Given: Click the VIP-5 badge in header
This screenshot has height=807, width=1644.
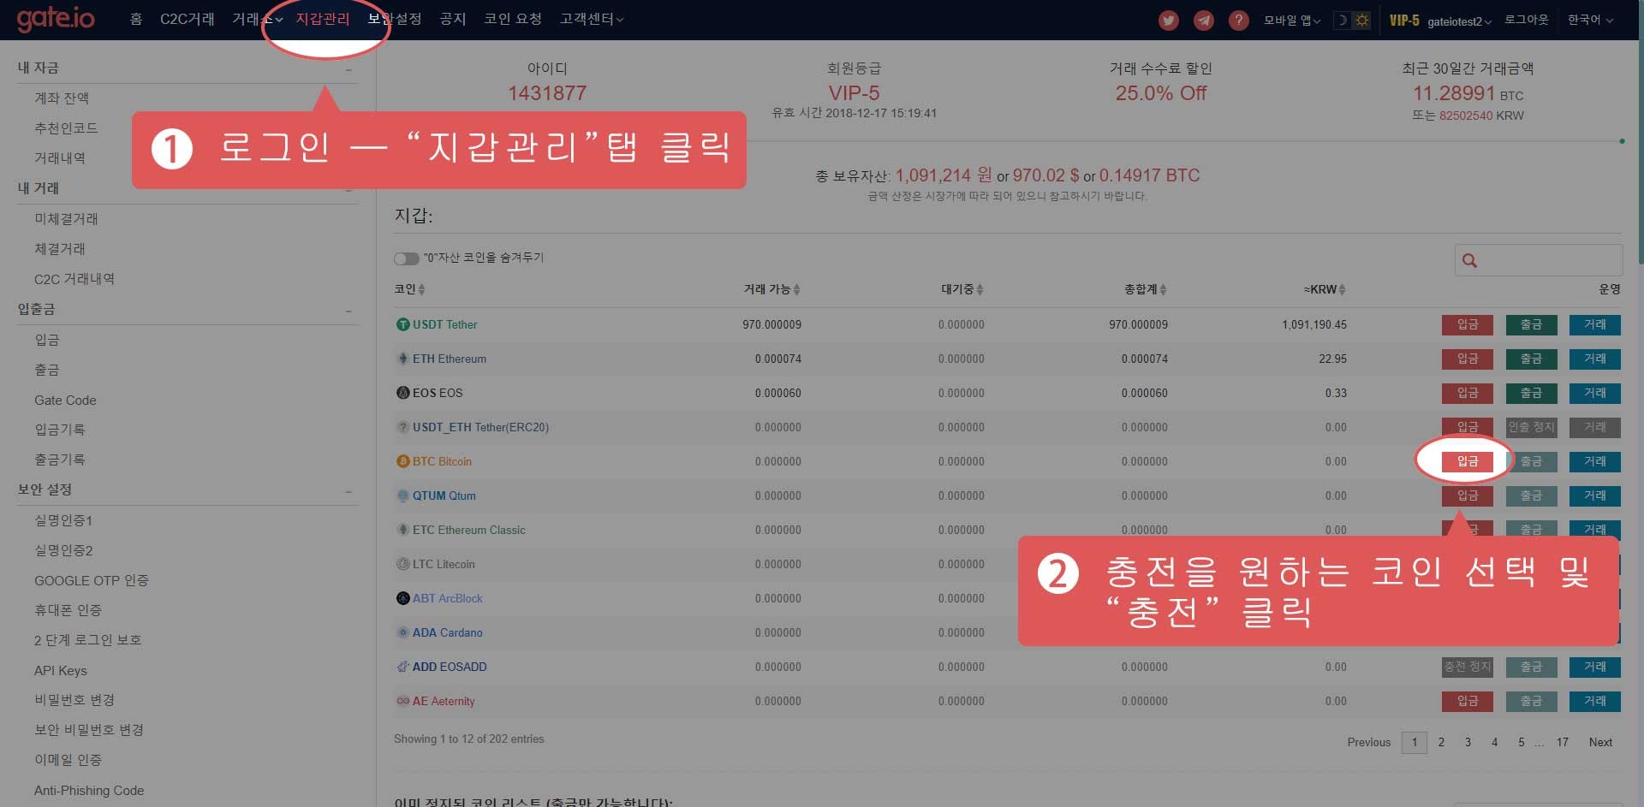Looking at the screenshot, I should (x=1403, y=21).
